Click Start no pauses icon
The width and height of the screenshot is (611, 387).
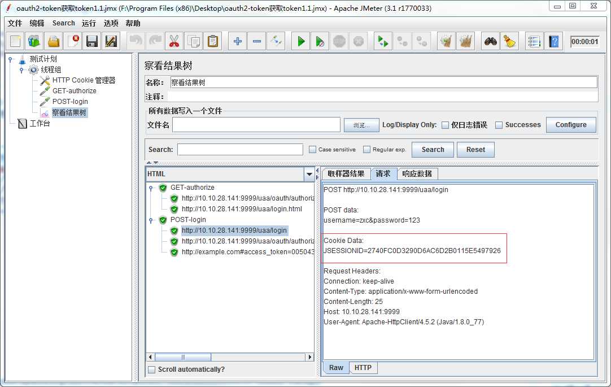pos(320,41)
